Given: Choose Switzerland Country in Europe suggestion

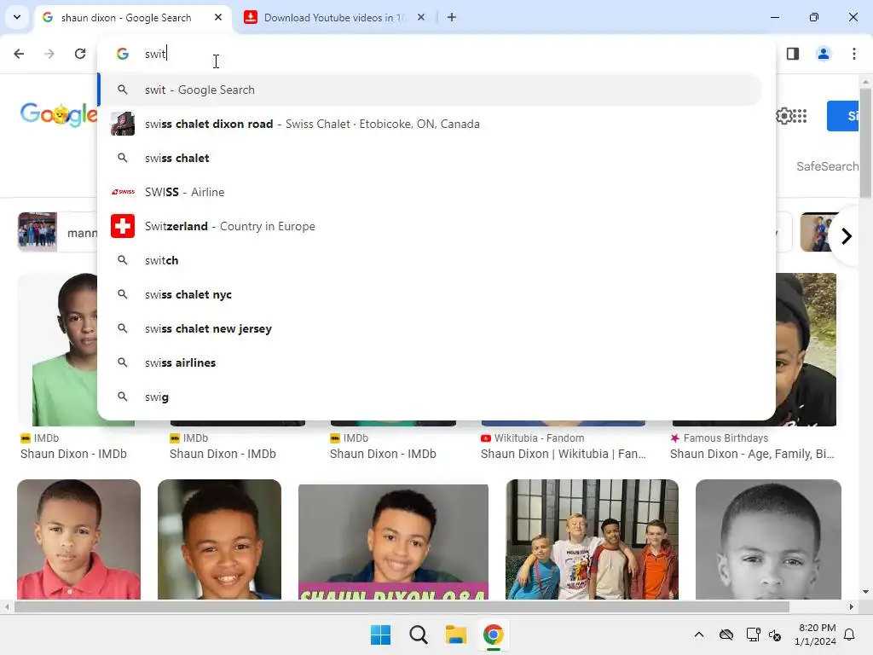Looking at the screenshot, I should pos(430,226).
